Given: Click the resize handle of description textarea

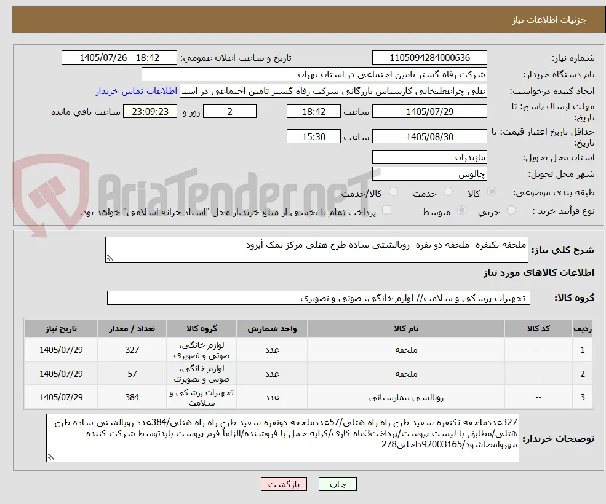Looking at the screenshot, I should click(110, 258).
